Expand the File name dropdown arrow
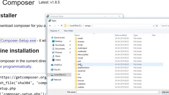 point(158,92)
